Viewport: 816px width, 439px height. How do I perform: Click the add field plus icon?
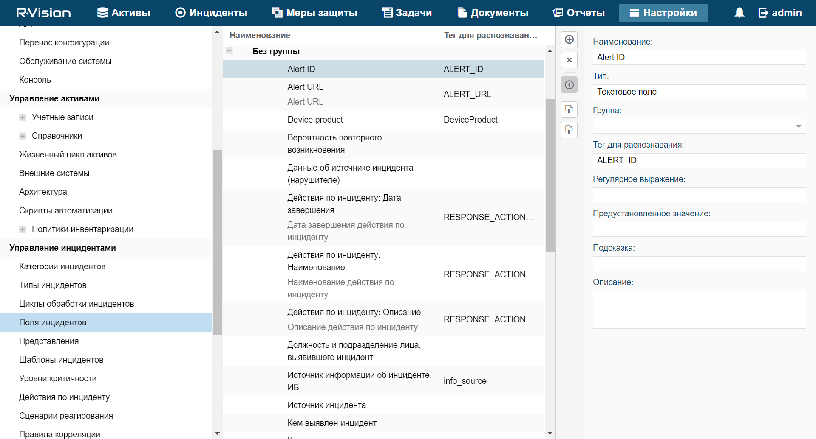click(x=569, y=39)
